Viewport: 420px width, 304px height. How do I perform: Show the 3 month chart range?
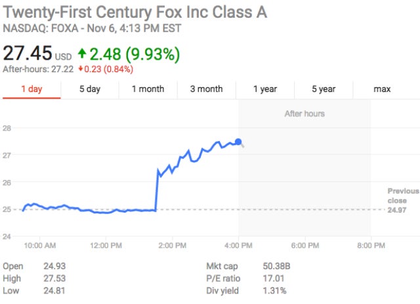click(x=206, y=89)
